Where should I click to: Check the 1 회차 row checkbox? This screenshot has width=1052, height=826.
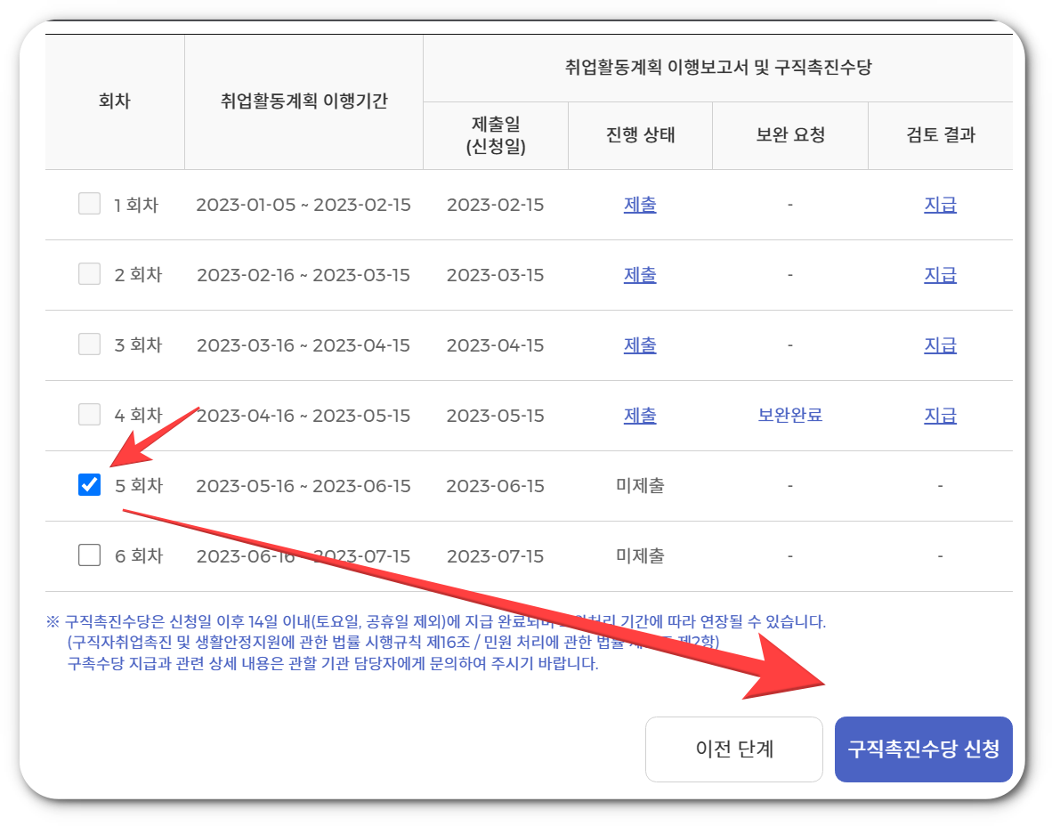click(x=89, y=204)
